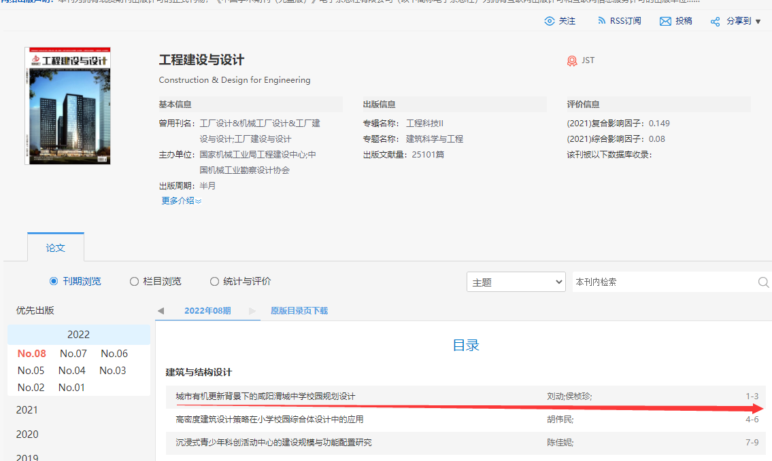Open the 主题 search field dropdown
Screen dimensions: 772x461
tap(516, 282)
